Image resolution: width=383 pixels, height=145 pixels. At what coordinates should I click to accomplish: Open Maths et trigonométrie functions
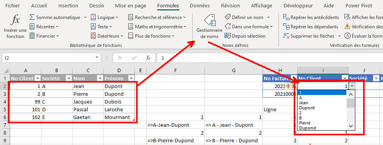(157, 26)
